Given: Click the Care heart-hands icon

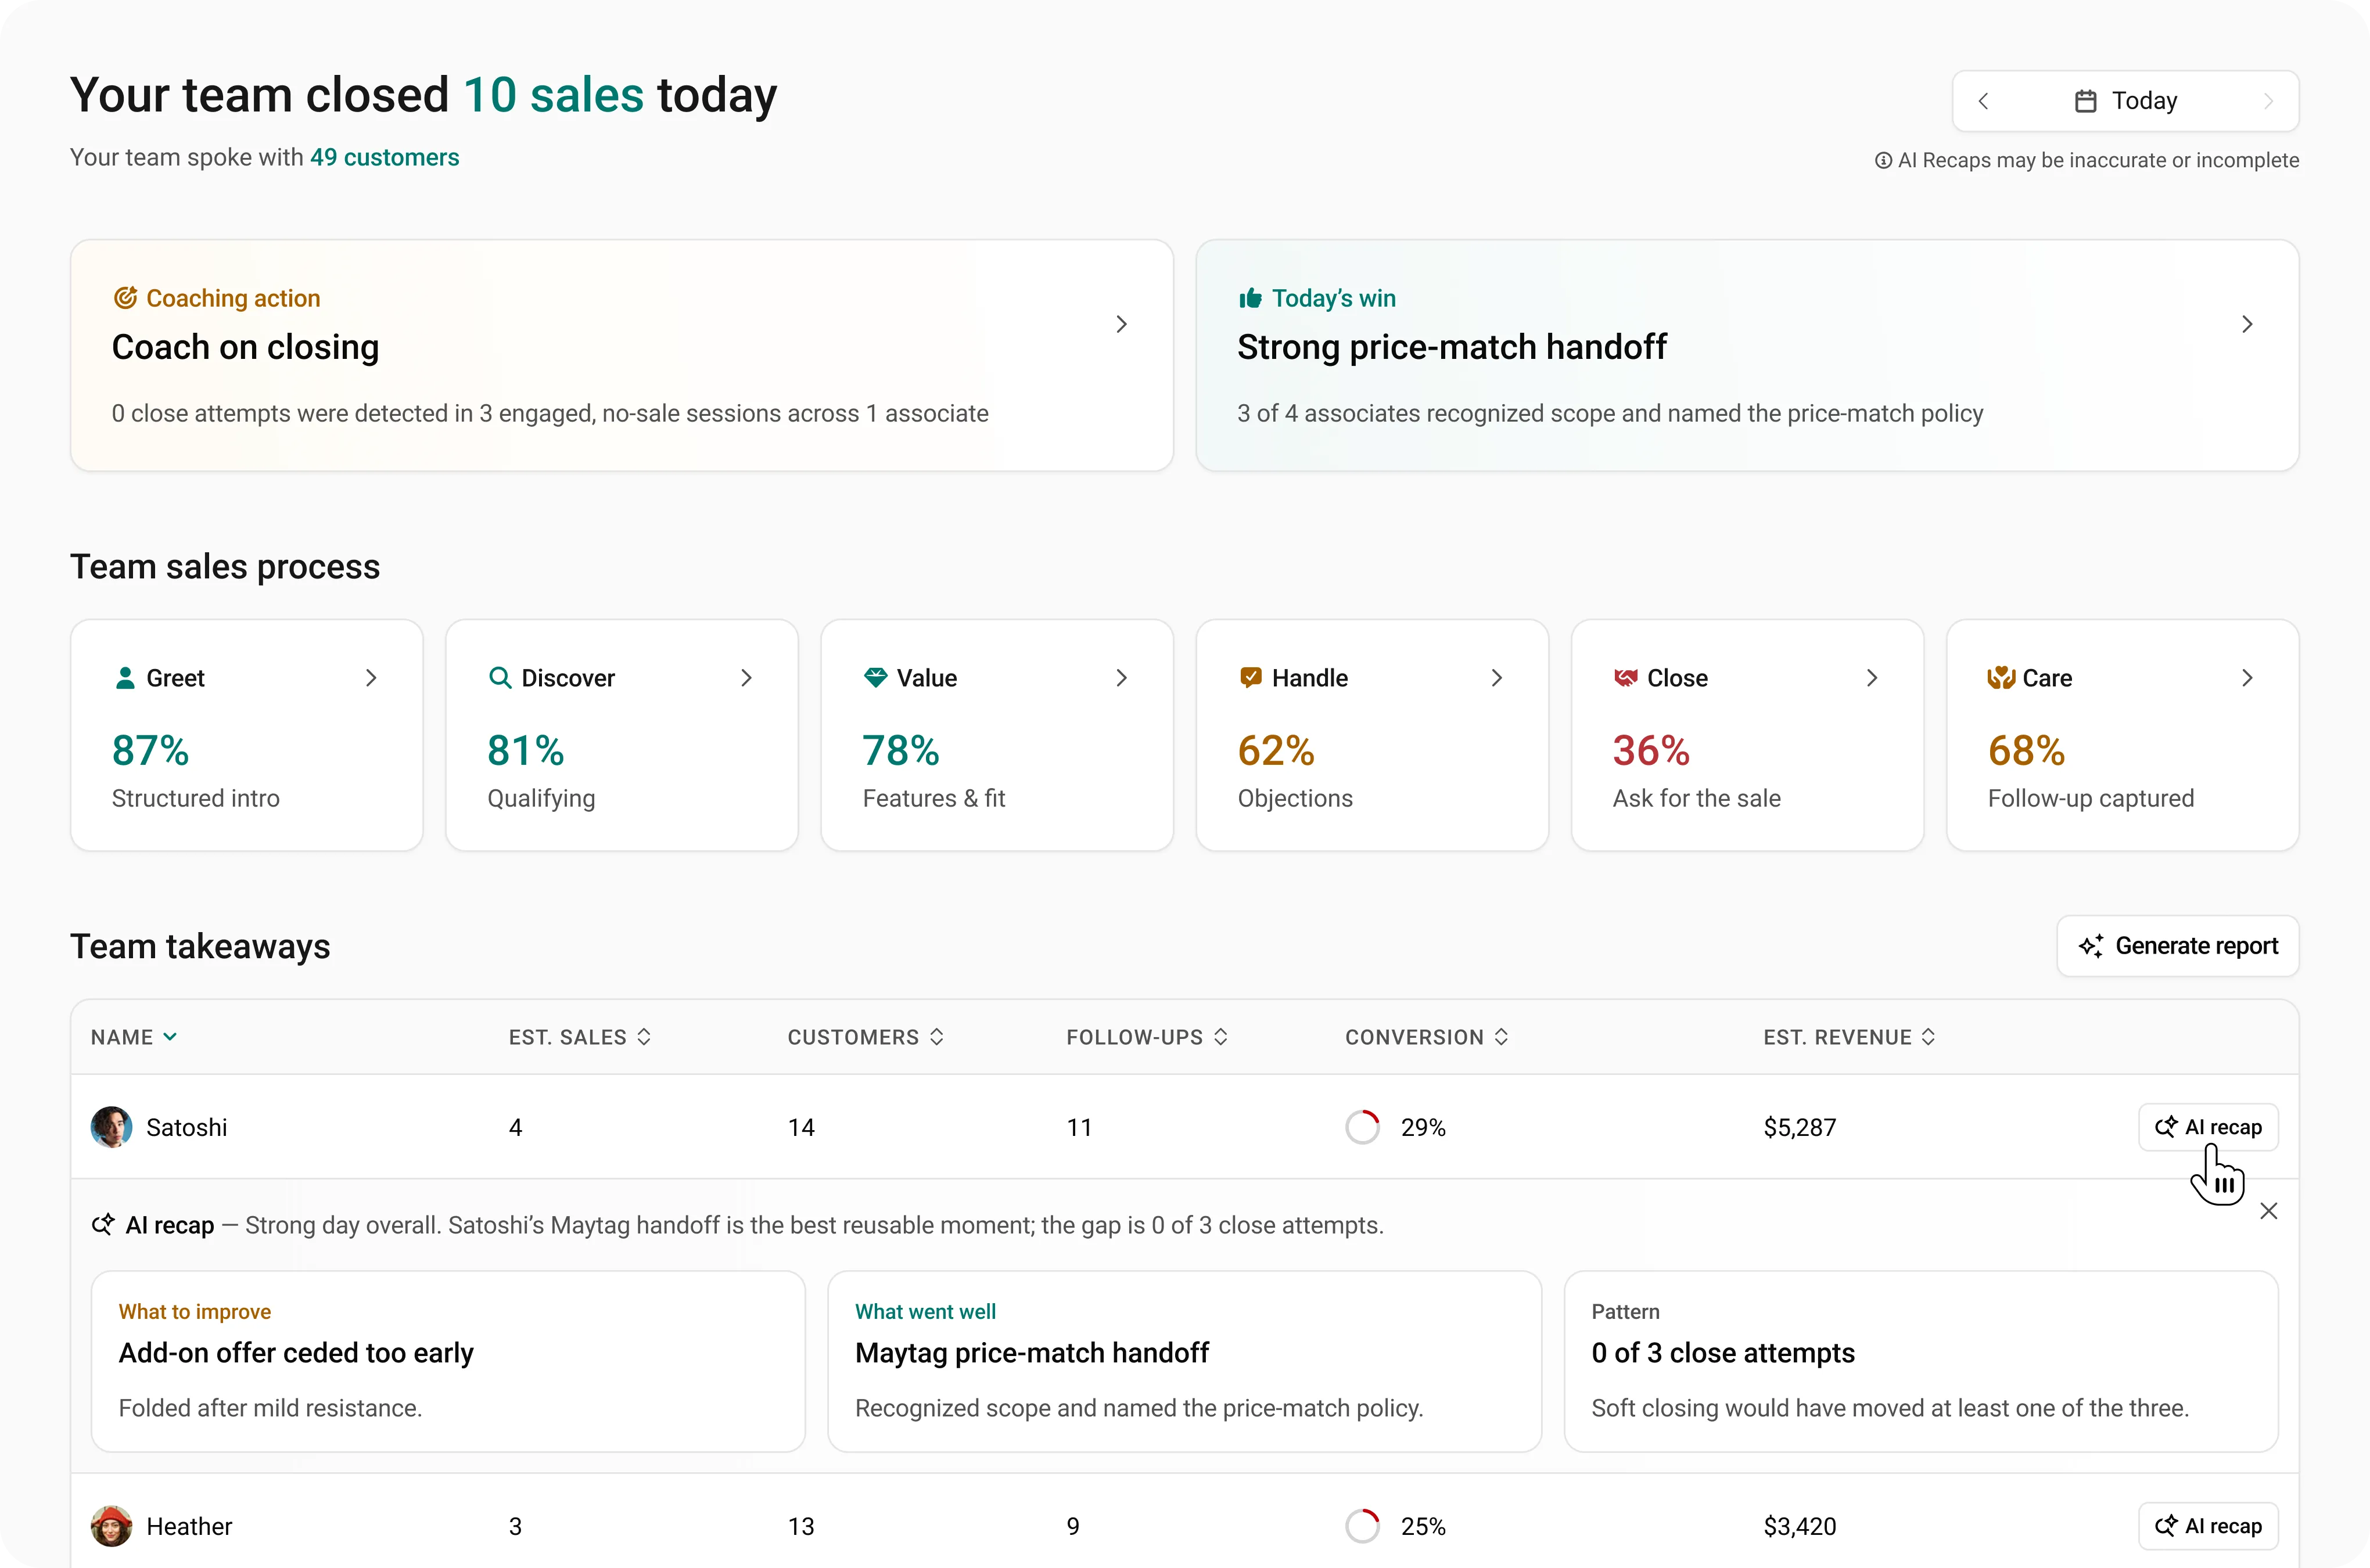Looking at the screenshot, I should click(x=2001, y=678).
